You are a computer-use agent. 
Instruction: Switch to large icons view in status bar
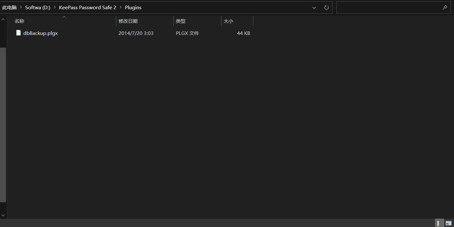tap(449, 223)
